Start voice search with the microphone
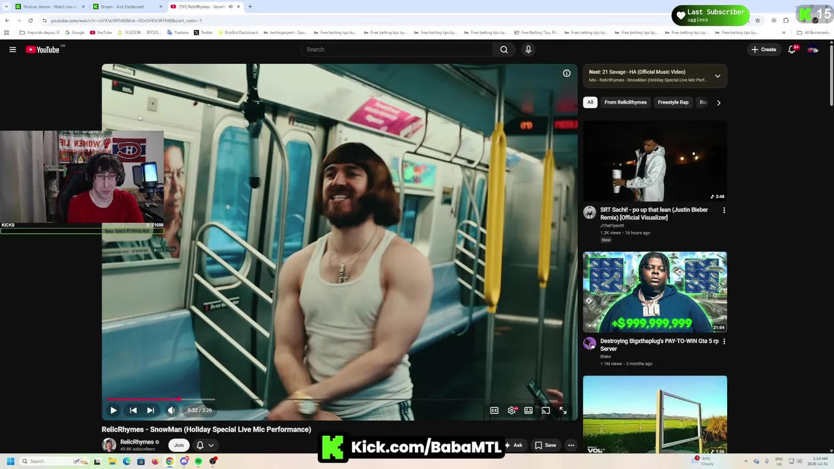Screen dimensions: 834x469 click(x=528, y=50)
